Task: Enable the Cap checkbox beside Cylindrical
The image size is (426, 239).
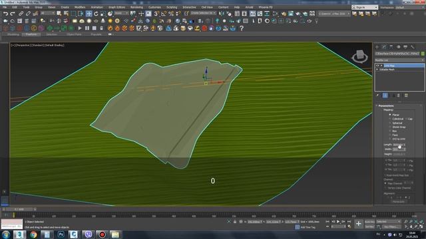Action: [x=407, y=119]
